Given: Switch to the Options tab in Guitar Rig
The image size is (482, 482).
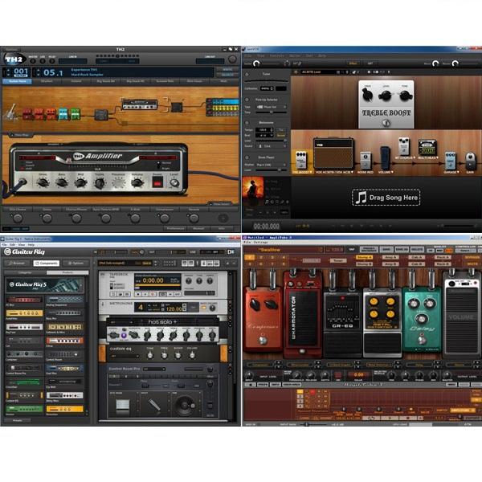Looking at the screenshot, I should [x=76, y=263].
